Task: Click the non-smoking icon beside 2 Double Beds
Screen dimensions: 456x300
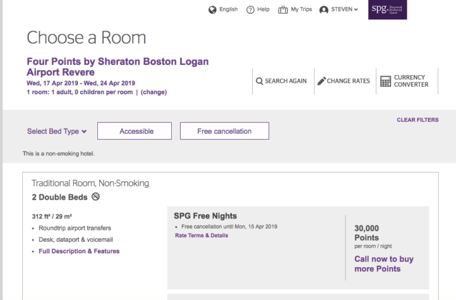Action: pyautogui.click(x=96, y=197)
